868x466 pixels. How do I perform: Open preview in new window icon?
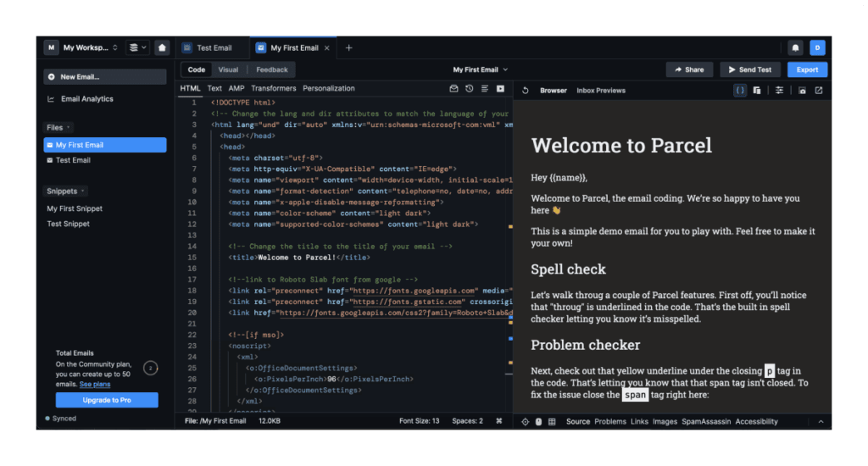click(x=819, y=91)
